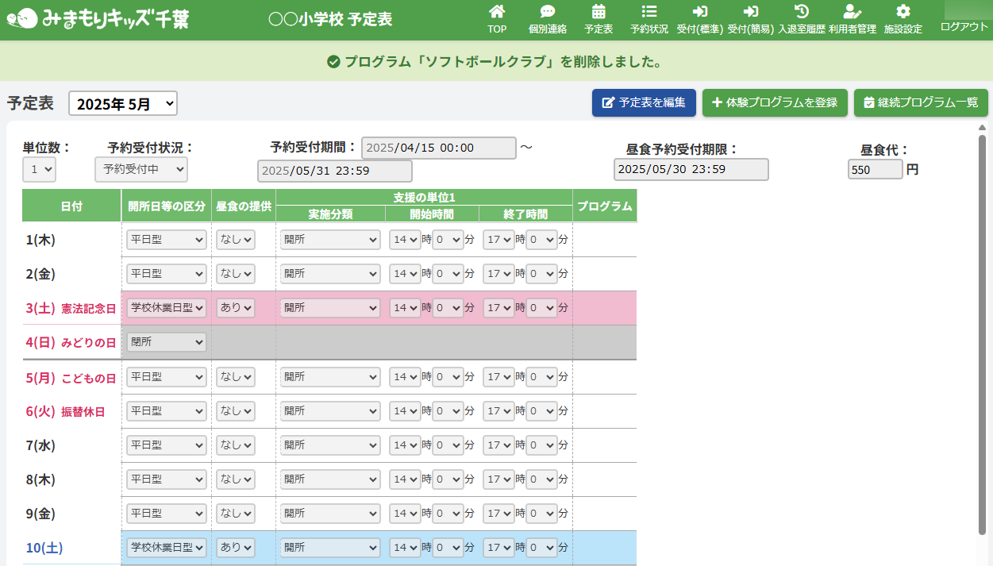Open the 予約受付状況 dropdown
The width and height of the screenshot is (993, 566).
[140, 169]
